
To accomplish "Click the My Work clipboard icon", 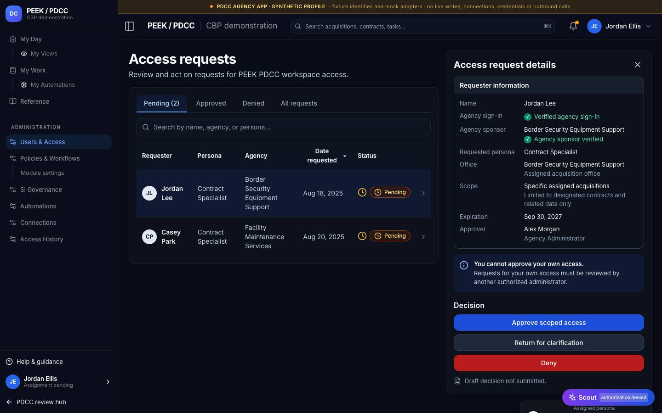I will (13, 70).
